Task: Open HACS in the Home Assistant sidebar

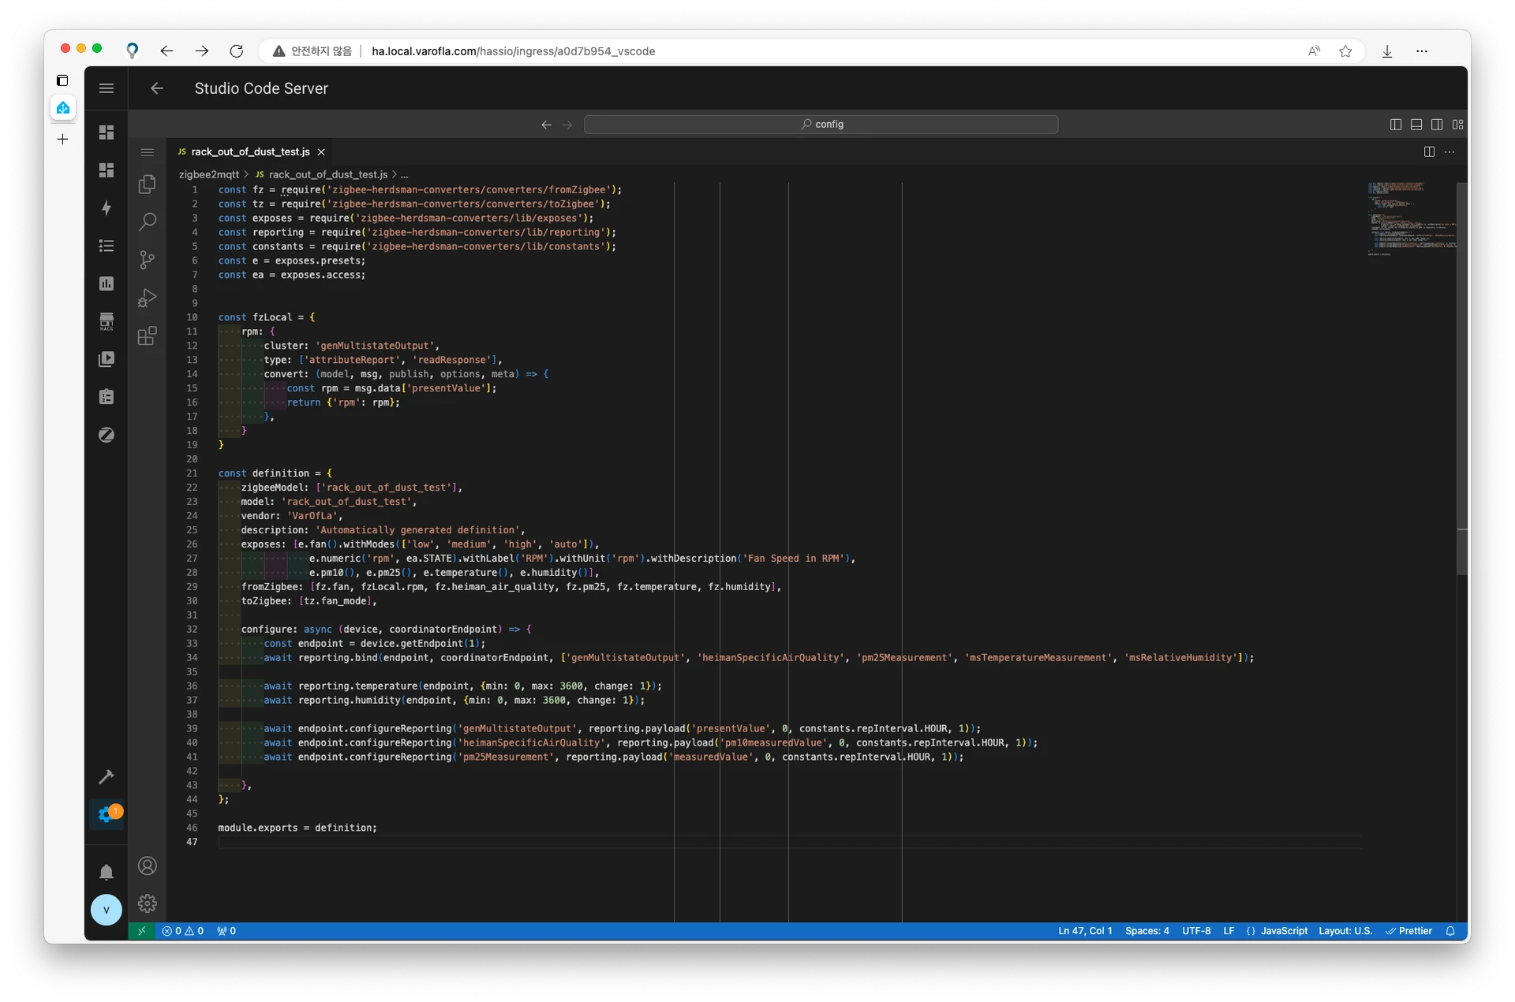Action: pyautogui.click(x=107, y=321)
